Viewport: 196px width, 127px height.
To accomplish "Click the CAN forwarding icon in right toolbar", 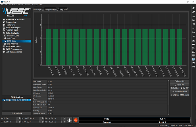I will (x=193, y=67).
